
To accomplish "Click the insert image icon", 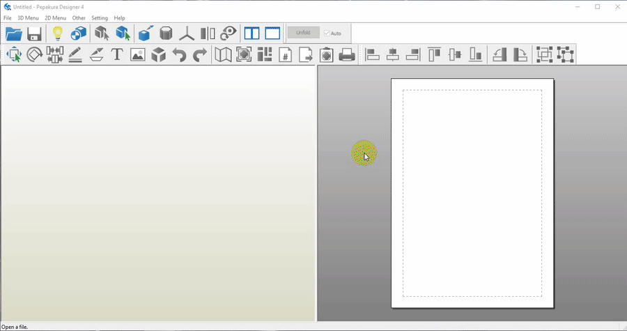I will (x=137, y=54).
